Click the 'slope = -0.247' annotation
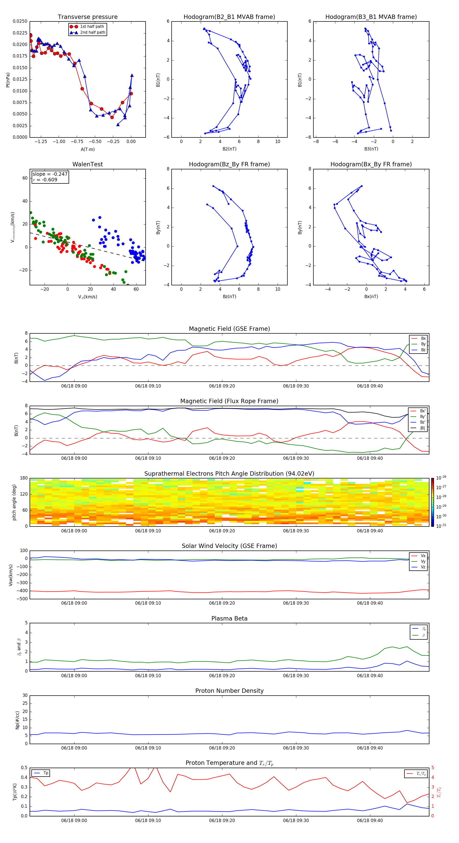 tap(50, 174)
